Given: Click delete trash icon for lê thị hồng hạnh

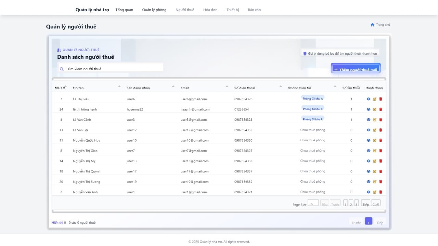Looking at the screenshot, I should (x=381, y=109).
